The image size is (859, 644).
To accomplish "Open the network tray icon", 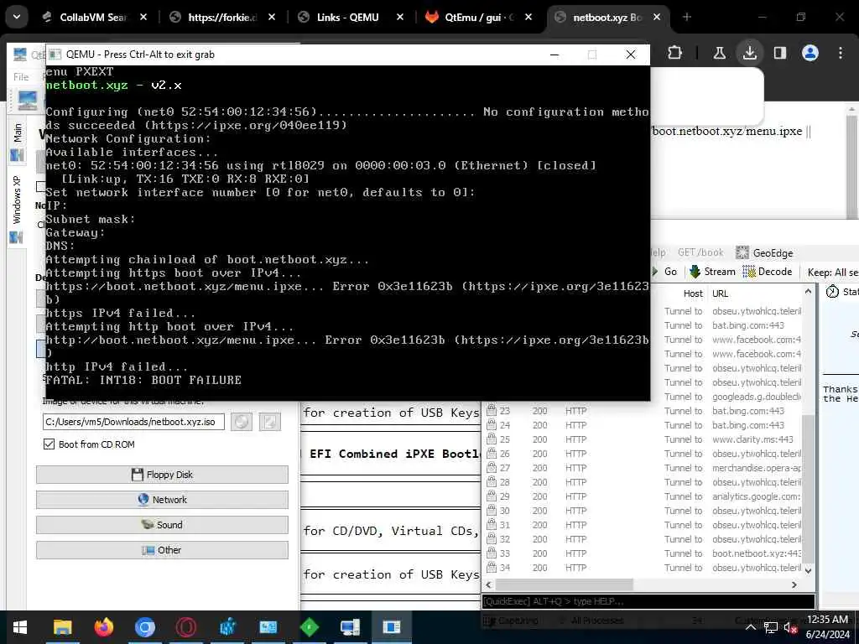I will point(770,627).
